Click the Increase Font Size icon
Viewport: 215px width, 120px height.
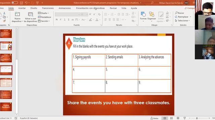pos(90,14)
